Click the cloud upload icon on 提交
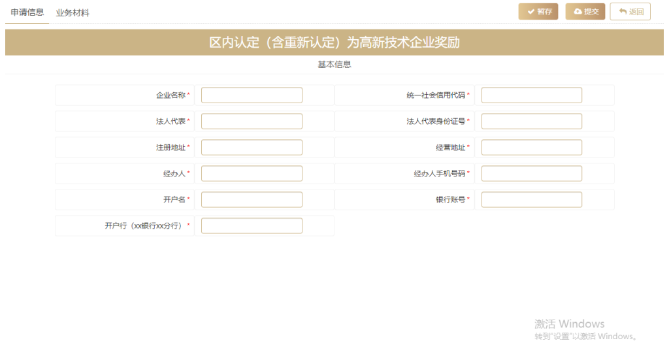 pos(578,12)
